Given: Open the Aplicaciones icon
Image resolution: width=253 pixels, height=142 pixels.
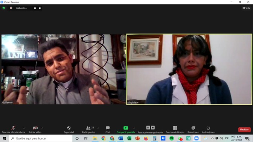Looking at the screenshot, I should coord(208,130).
